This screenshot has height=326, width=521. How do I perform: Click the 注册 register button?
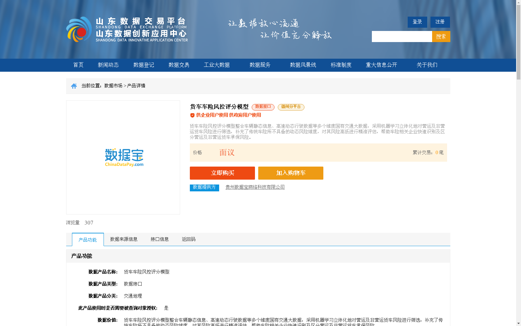click(x=440, y=22)
